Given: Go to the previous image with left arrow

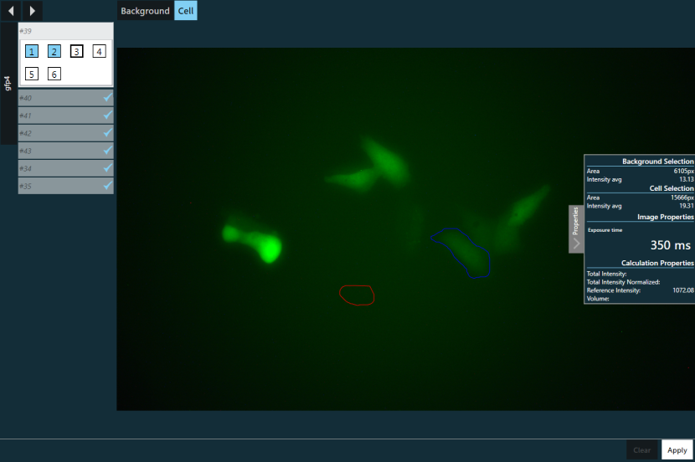Looking at the screenshot, I should coord(11,11).
